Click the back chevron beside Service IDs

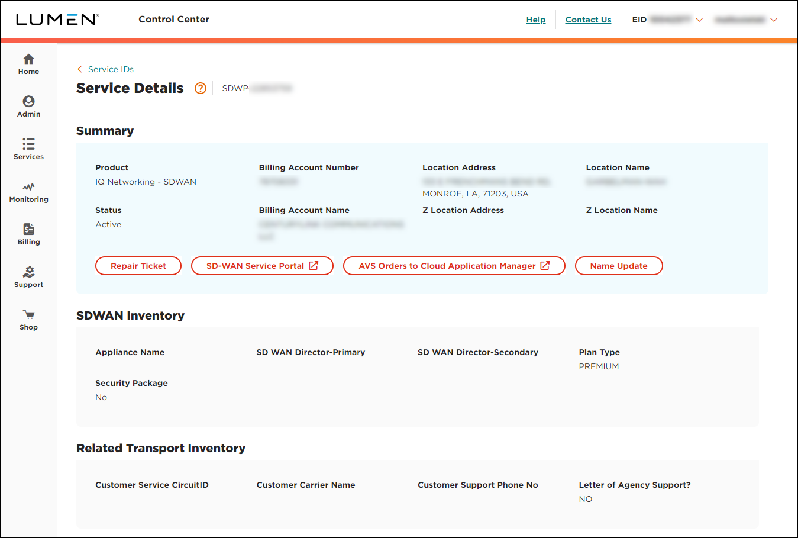coord(80,69)
